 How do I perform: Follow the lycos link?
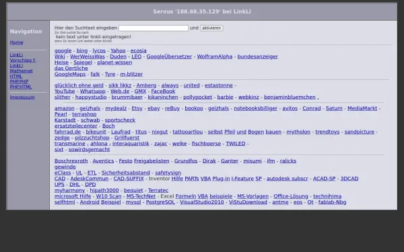[99, 50]
